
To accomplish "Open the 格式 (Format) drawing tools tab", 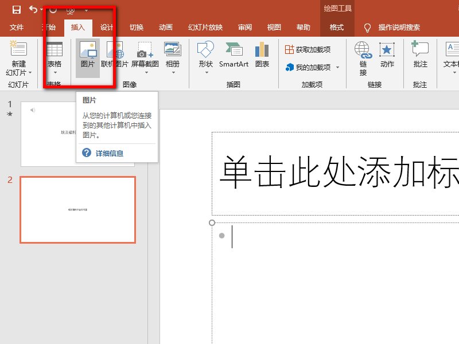I will pos(336,26).
